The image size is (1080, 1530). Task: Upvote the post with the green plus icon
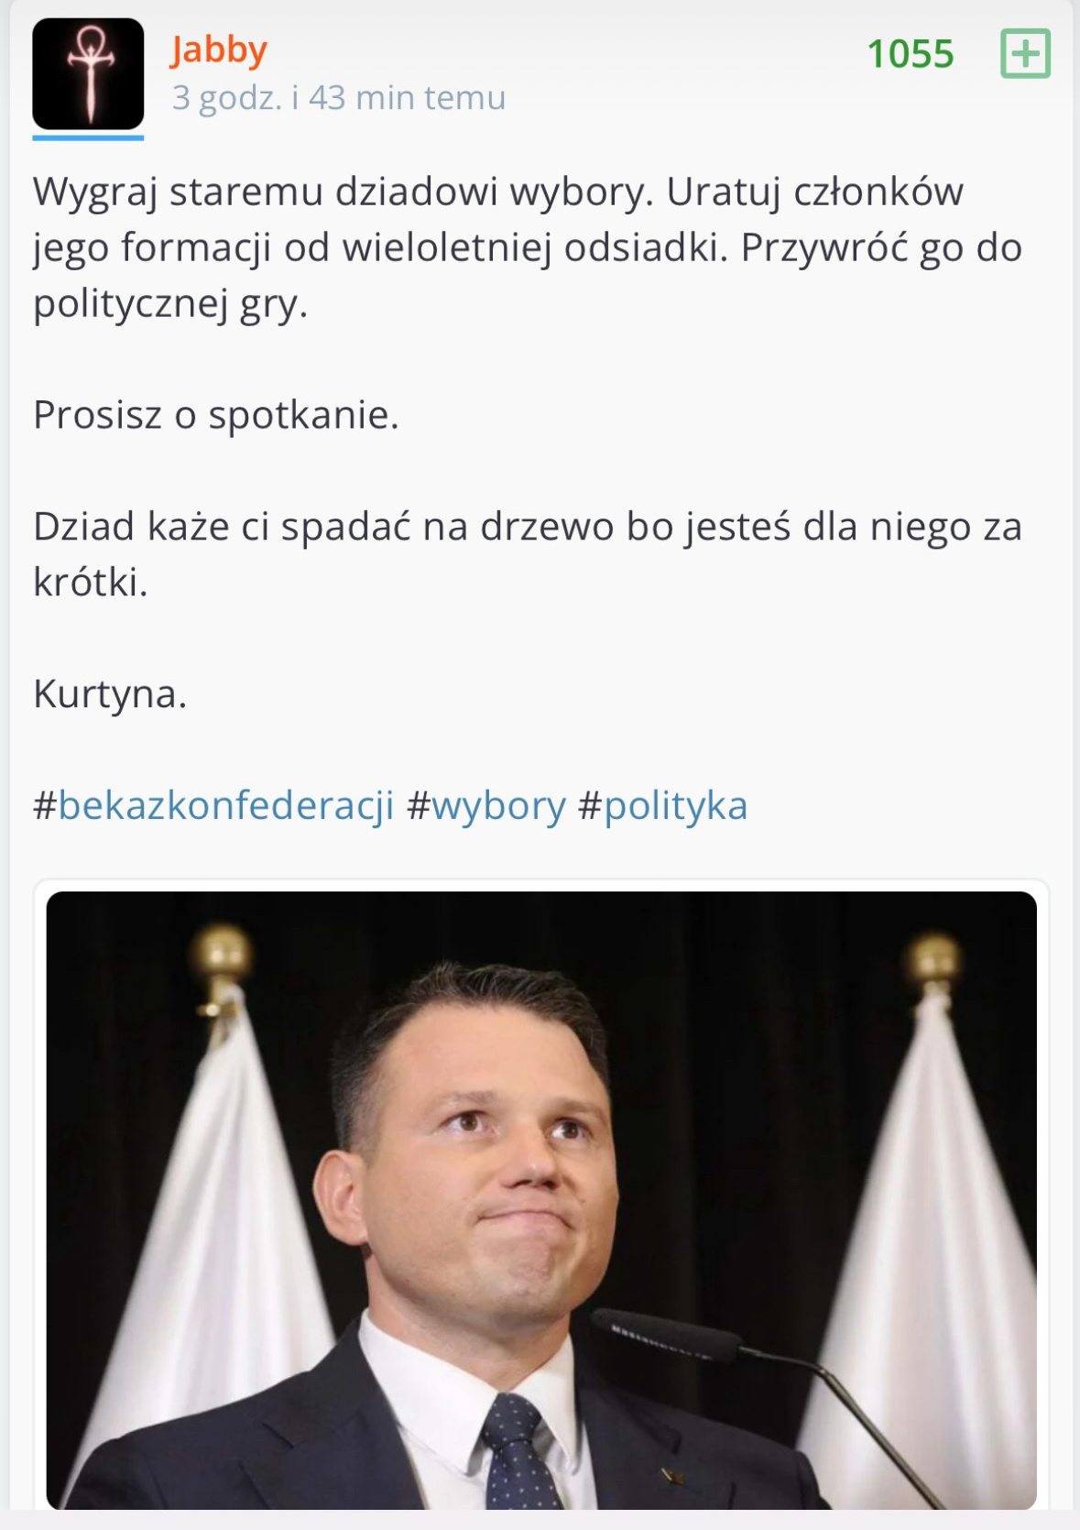click(x=1025, y=54)
